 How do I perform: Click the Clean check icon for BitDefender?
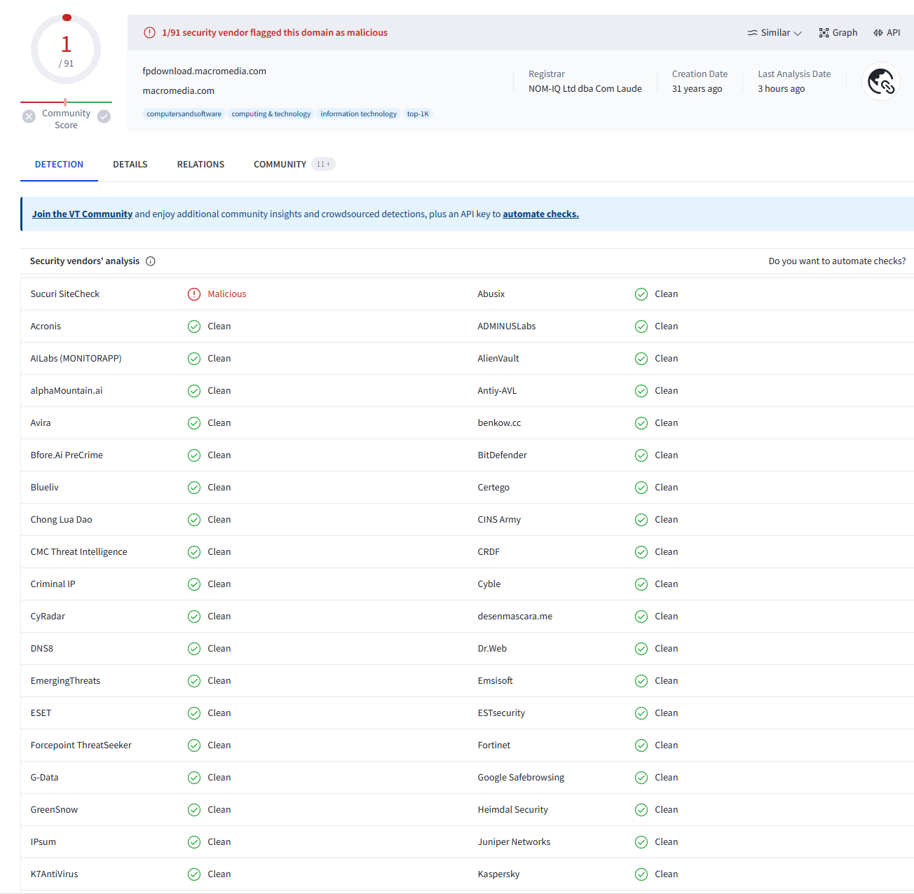point(641,455)
